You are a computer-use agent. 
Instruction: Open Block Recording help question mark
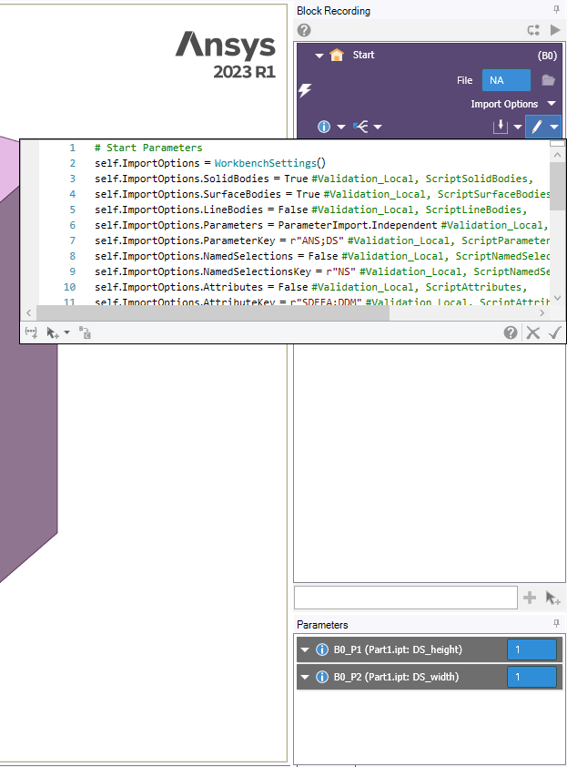click(304, 30)
